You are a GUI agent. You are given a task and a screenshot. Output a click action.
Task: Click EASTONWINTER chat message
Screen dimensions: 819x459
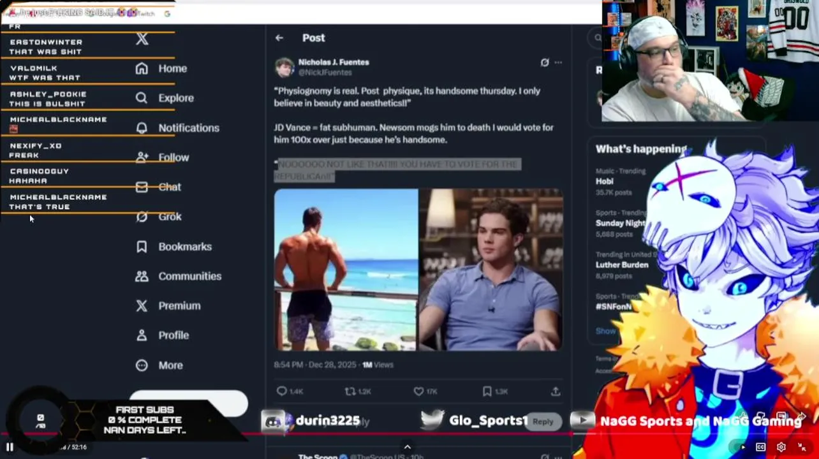(46, 47)
